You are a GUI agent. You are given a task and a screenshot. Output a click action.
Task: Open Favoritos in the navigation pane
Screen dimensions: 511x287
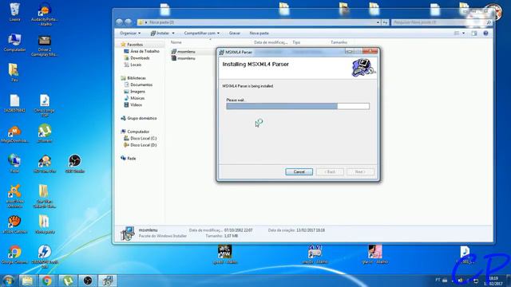coord(135,45)
